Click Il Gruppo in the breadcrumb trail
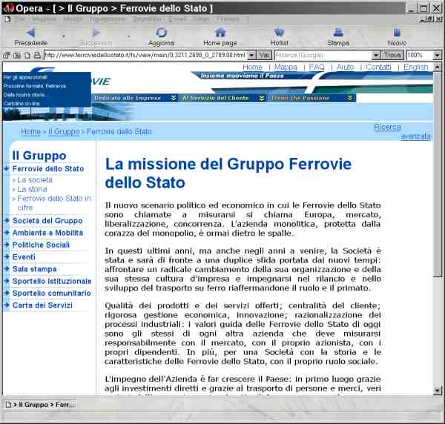445x424 pixels. tap(64, 132)
